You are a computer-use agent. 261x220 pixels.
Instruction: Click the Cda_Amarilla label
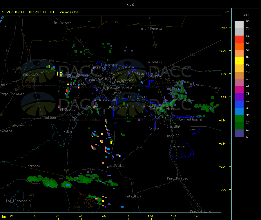pos(22,125)
